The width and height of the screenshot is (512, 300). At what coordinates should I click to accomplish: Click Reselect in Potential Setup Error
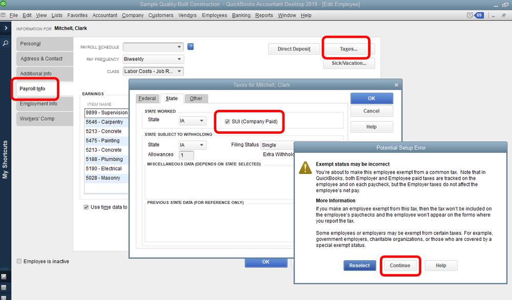[359, 265]
